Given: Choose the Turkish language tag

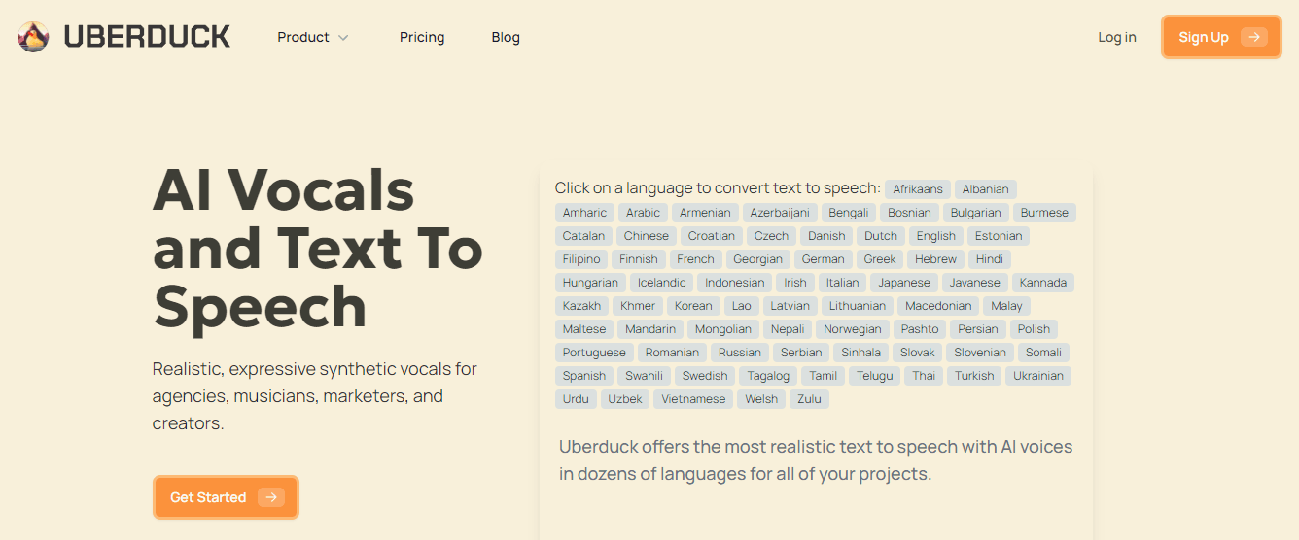Looking at the screenshot, I should [974, 376].
